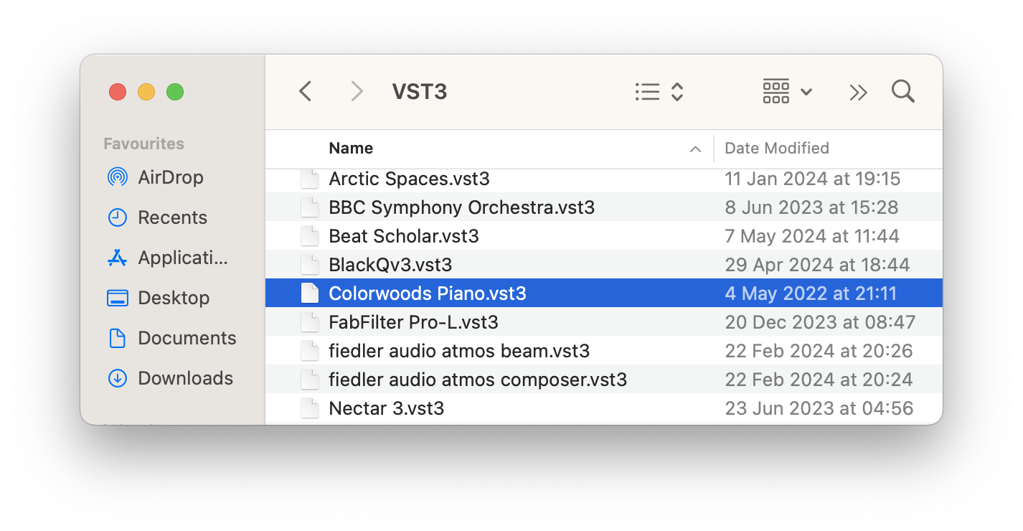Select fiedler audio atmos composer.vst3
Screen dimensions: 1023x531
pyautogui.click(x=478, y=380)
